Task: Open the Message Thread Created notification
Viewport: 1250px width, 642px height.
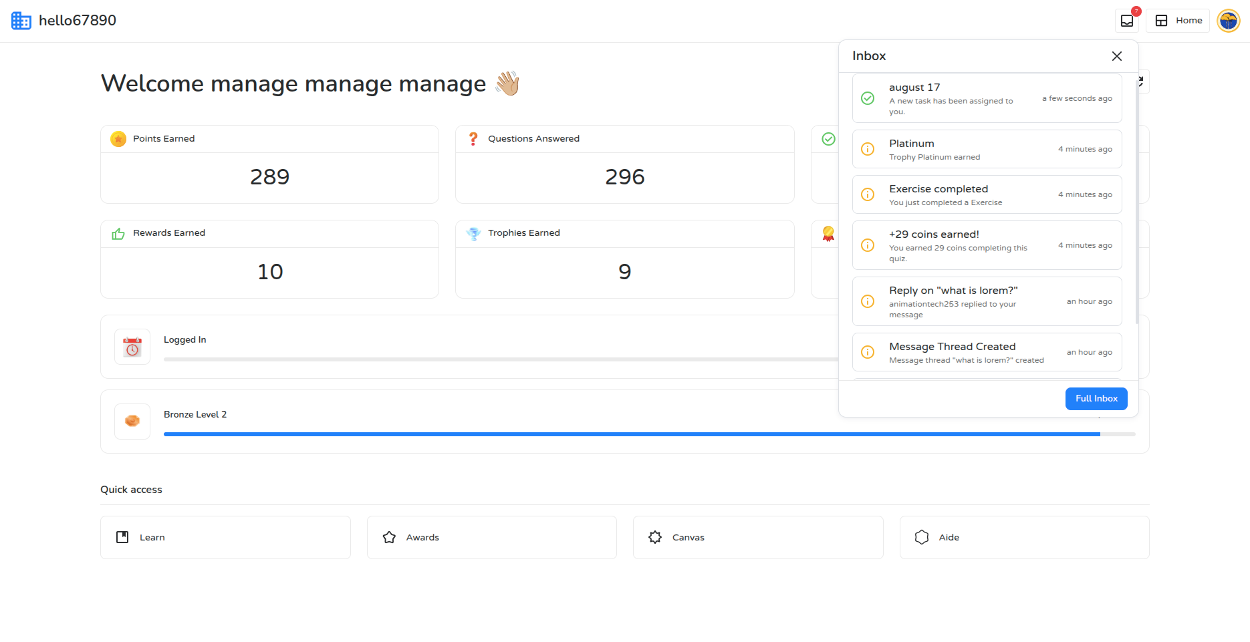Action: click(987, 352)
